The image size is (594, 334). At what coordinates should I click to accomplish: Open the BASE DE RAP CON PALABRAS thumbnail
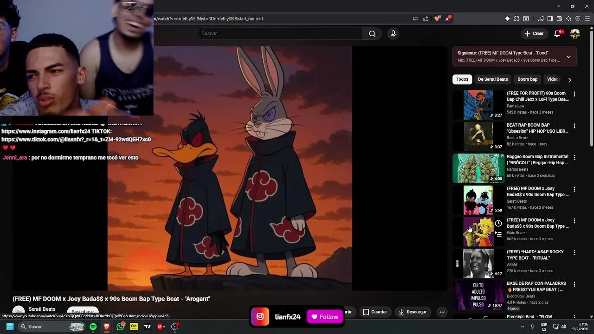[478, 295]
